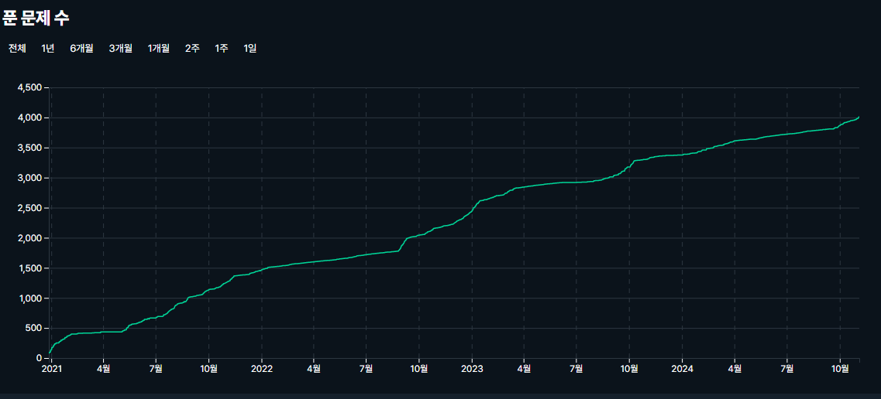Select the 1일 range filter

250,48
